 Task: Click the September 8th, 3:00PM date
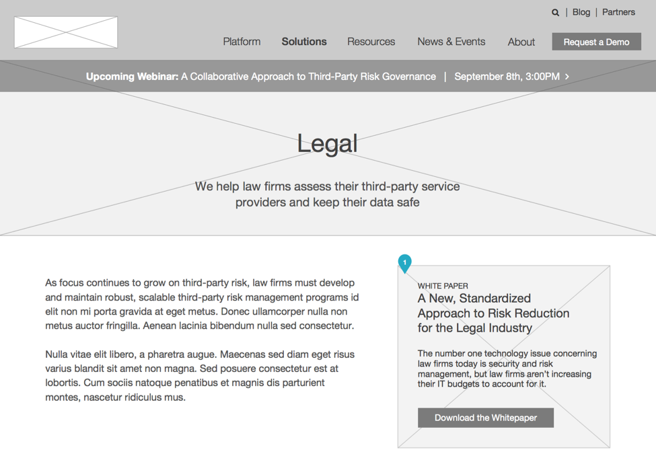pos(507,77)
